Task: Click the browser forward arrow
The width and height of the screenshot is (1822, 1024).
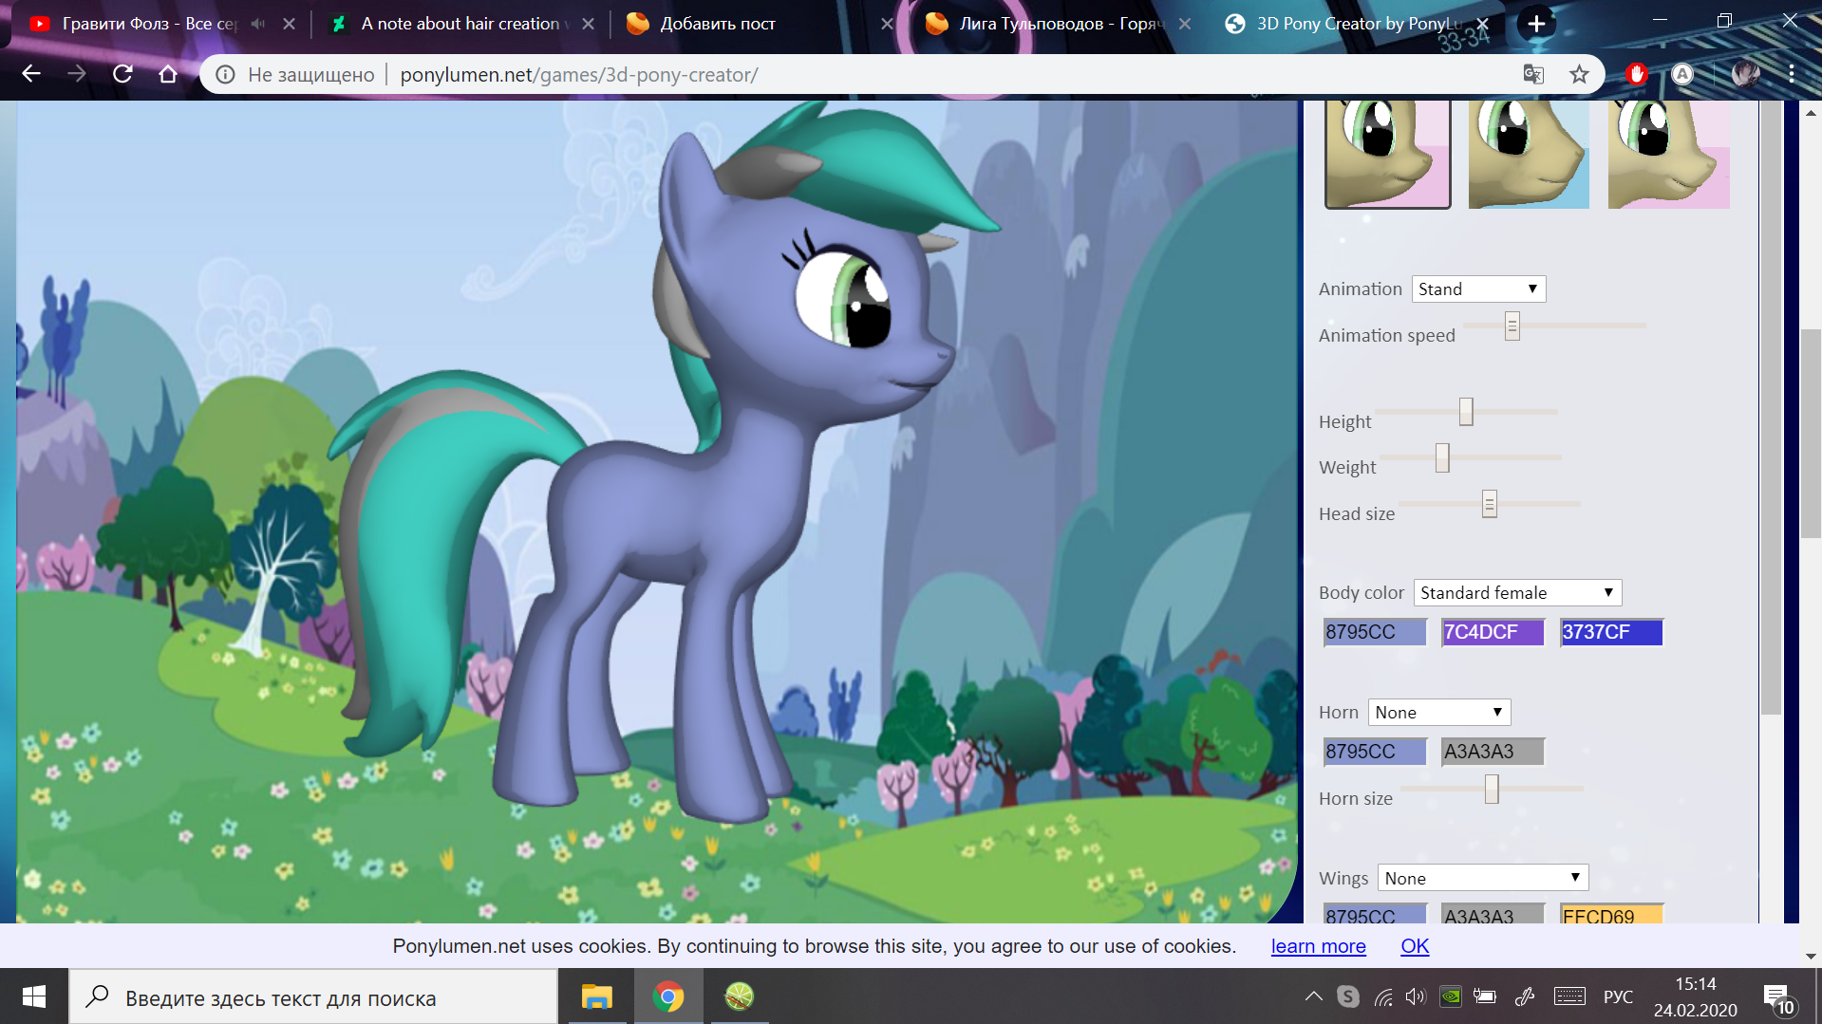Action: click(77, 74)
